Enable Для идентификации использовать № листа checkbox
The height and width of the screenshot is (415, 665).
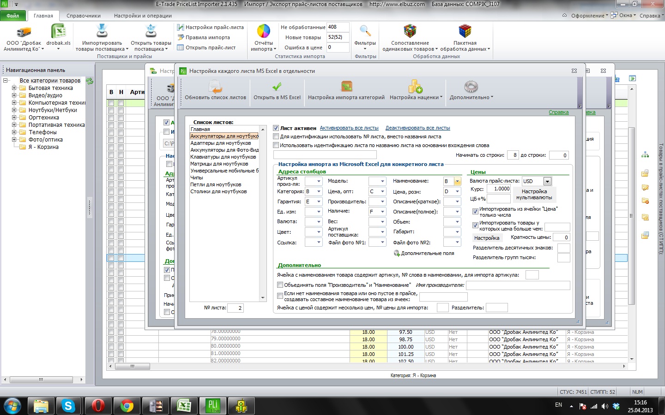276,136
